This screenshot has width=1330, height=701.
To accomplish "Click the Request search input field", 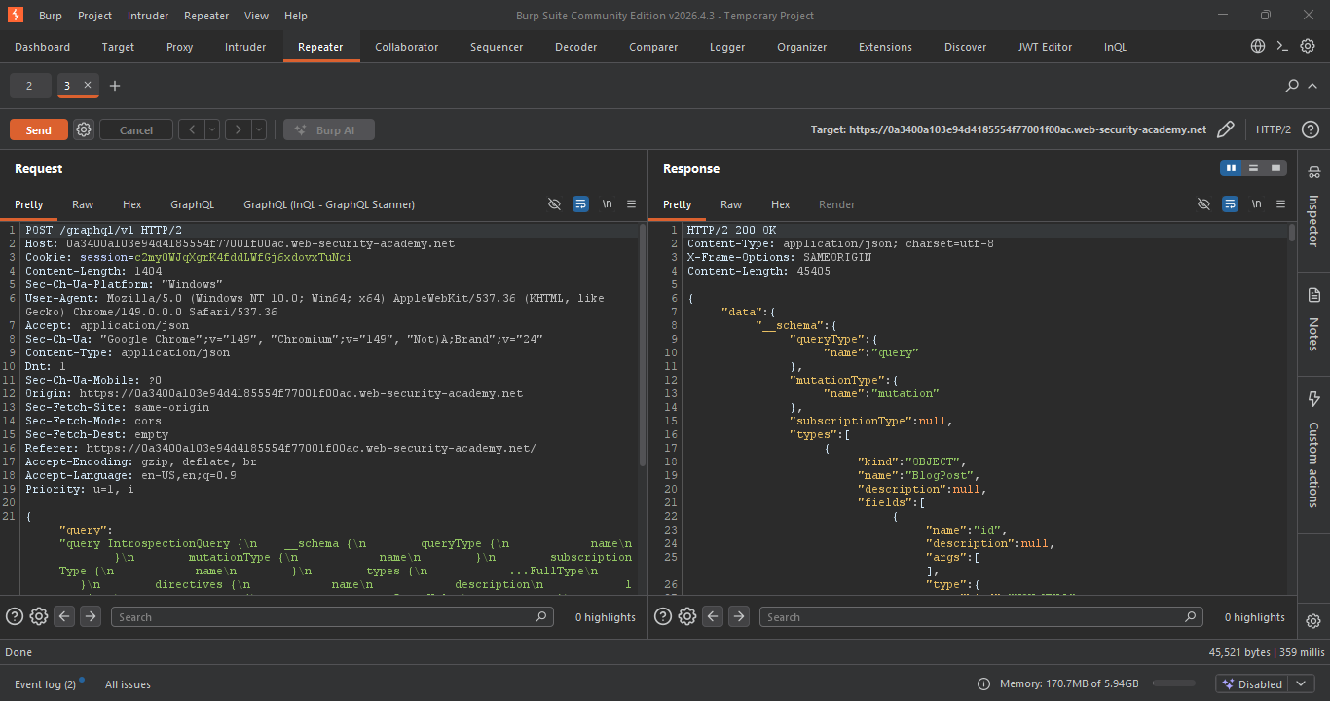I will tap(332, 616).
